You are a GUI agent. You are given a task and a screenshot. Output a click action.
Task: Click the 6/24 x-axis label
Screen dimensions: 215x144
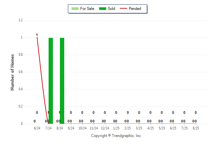pos(37,128)
